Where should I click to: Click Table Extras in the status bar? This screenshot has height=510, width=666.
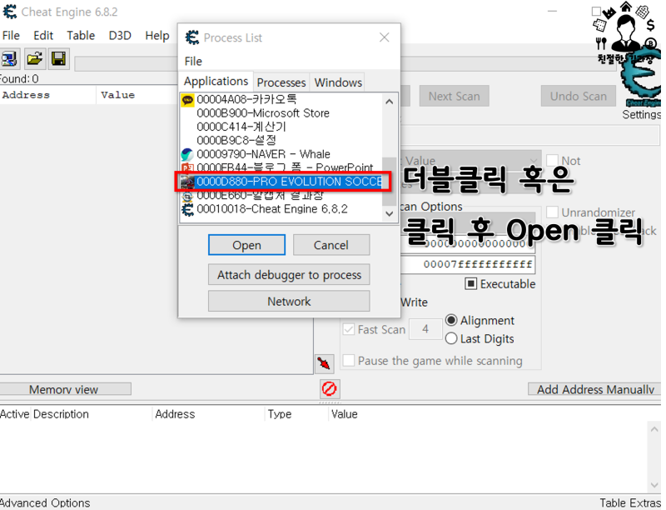(x=630, y=502)
